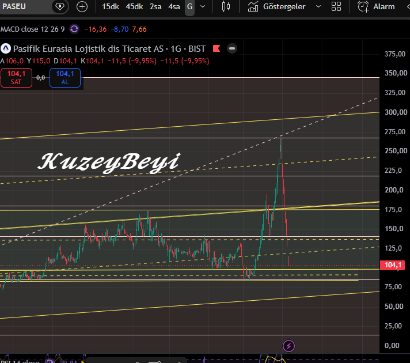This screenshot has height=363, width=410.
Task: Click the 0,00 price axis label
Action: click(392, 346)
